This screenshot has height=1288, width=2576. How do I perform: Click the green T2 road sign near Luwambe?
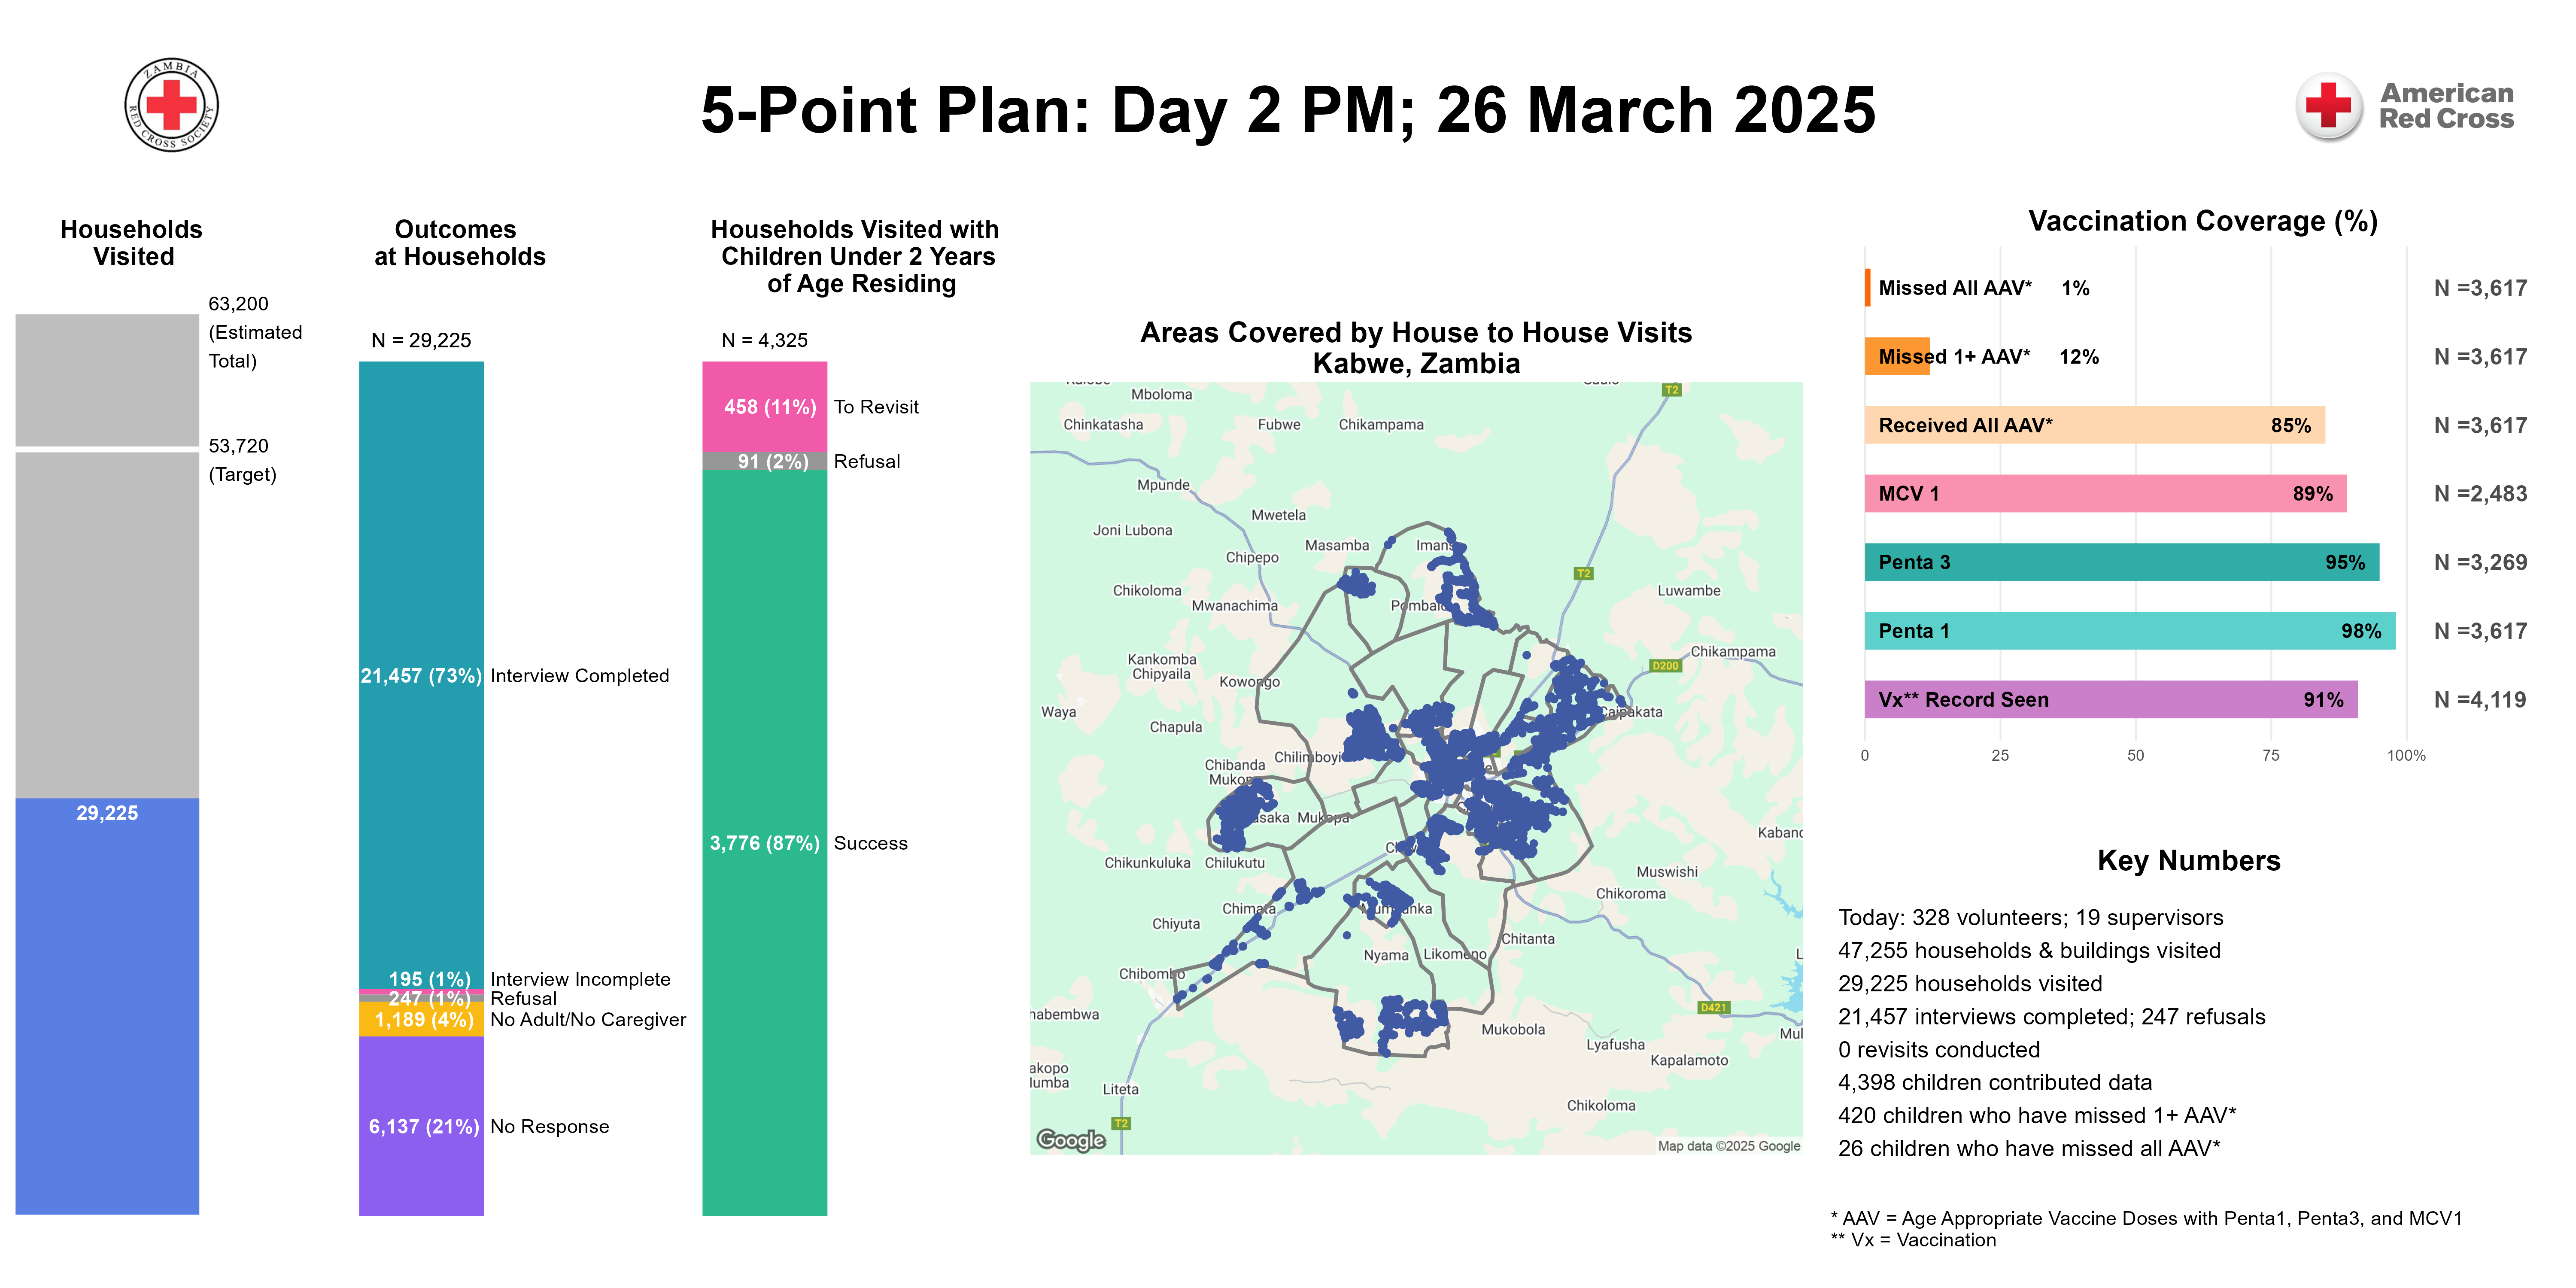pos(1583,573)
